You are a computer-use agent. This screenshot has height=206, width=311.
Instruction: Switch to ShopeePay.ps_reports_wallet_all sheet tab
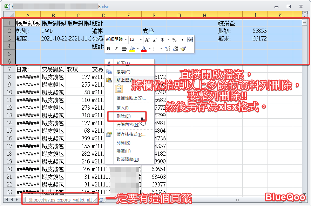coord(60,200)
